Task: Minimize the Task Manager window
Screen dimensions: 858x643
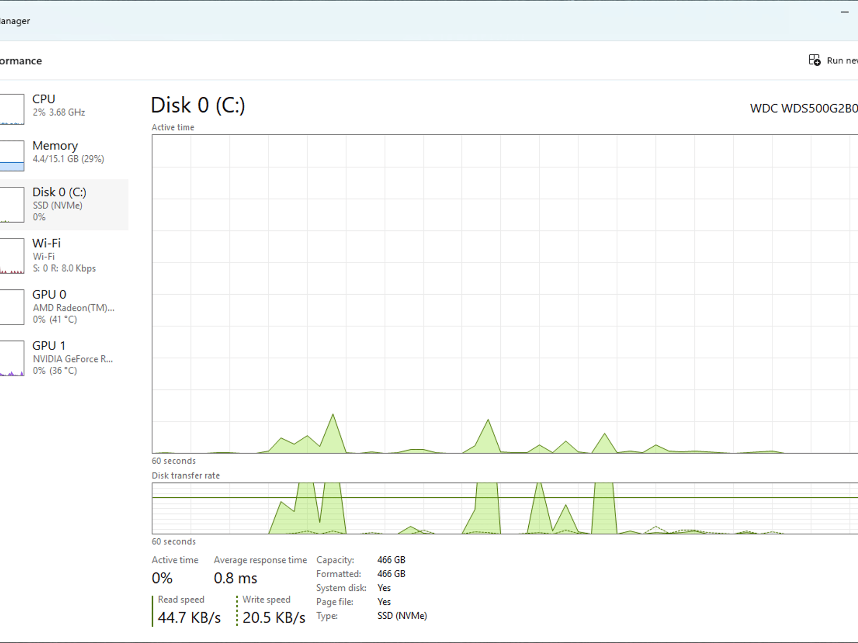Action: pyautogui.click(x=845, y=12)
